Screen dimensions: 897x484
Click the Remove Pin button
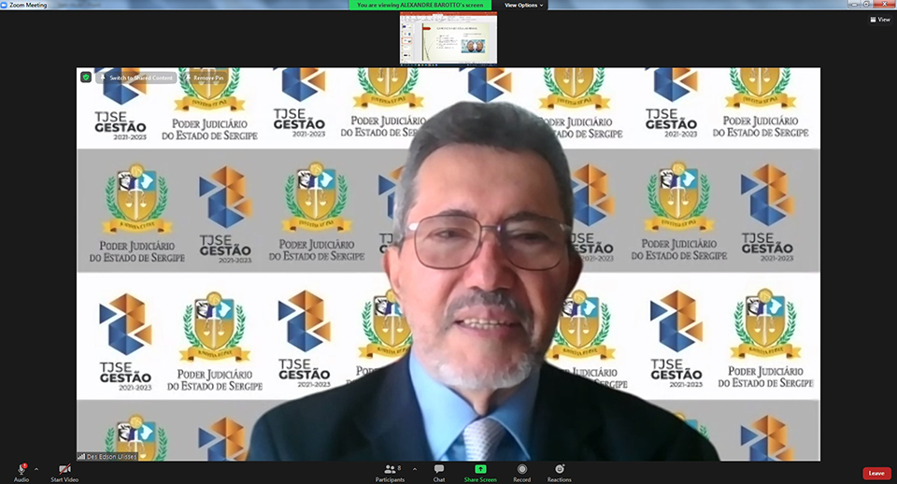[204, 78]
